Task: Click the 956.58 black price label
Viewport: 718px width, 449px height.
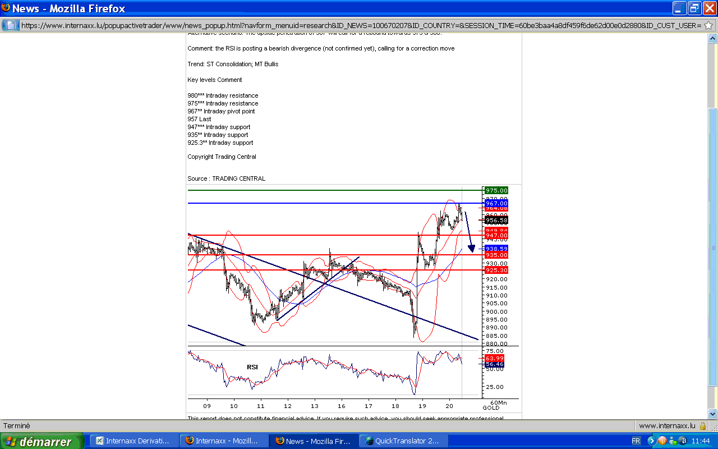Action: point(496,221)
